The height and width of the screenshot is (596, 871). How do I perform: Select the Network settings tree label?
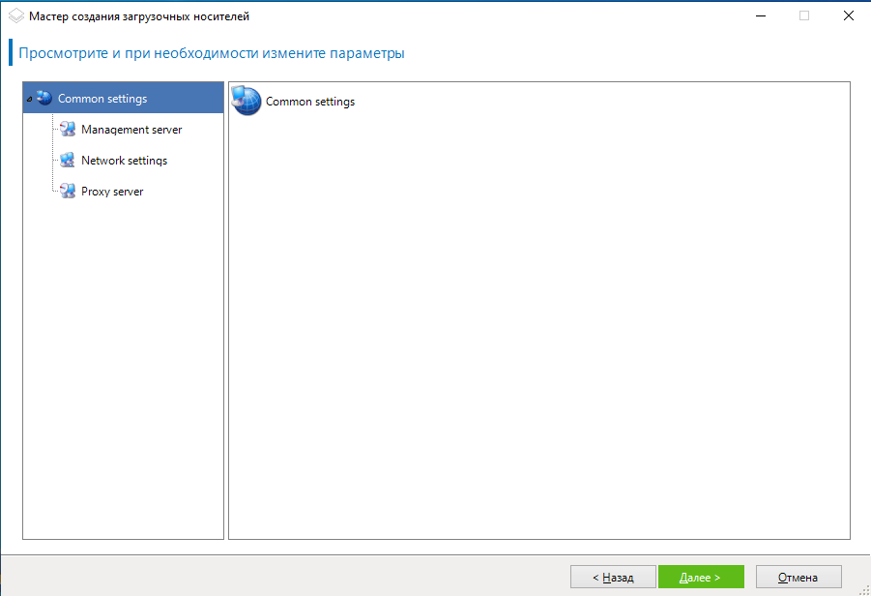124,161
